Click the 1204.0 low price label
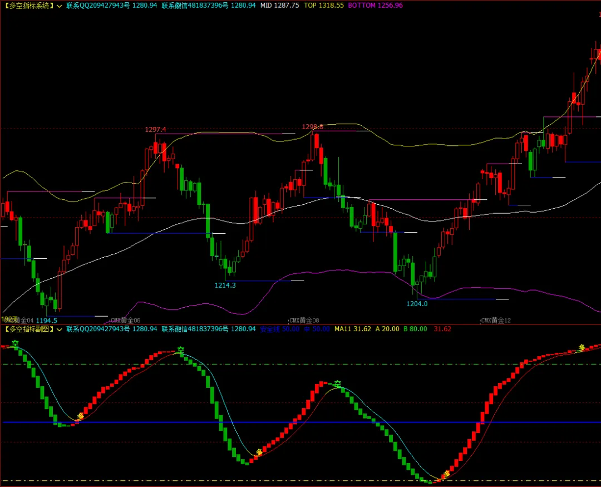601x487 pixels. (417, 304)
